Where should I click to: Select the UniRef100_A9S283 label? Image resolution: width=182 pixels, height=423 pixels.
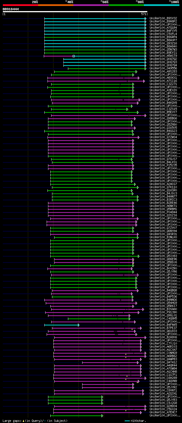pos(163,71)
